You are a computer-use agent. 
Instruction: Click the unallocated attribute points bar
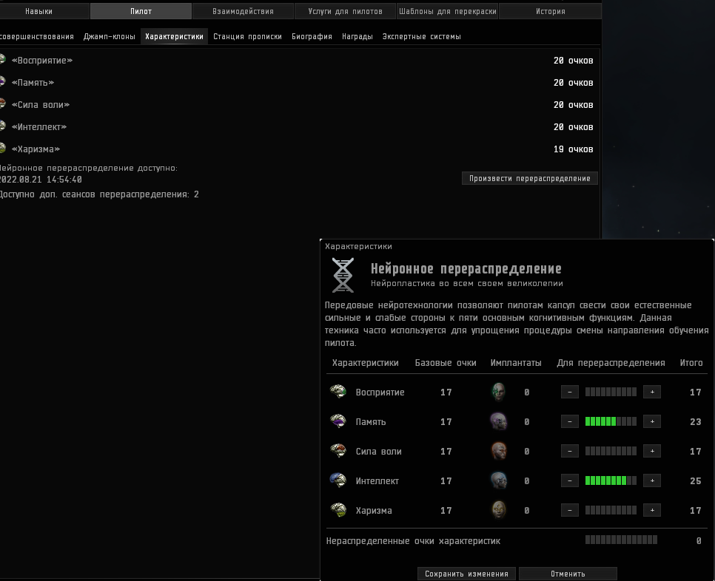[621, 540]
